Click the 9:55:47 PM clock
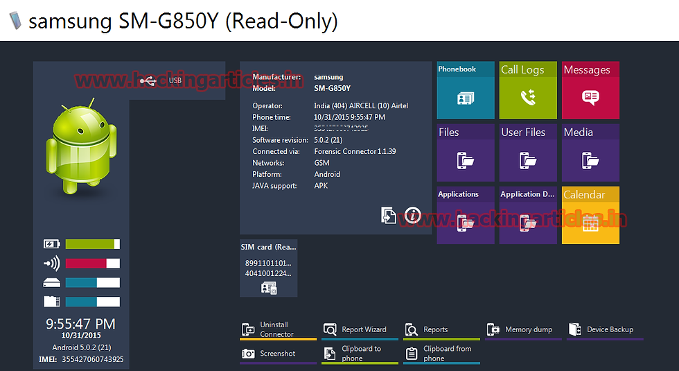The height and width of the screenshot is (371, 679). (81, 324)
